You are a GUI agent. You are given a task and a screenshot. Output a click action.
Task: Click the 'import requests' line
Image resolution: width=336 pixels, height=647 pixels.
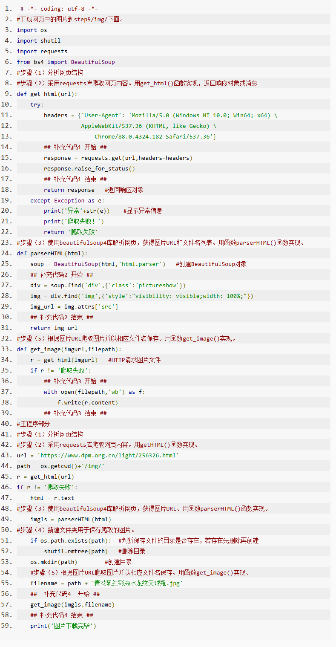[42, 51]
